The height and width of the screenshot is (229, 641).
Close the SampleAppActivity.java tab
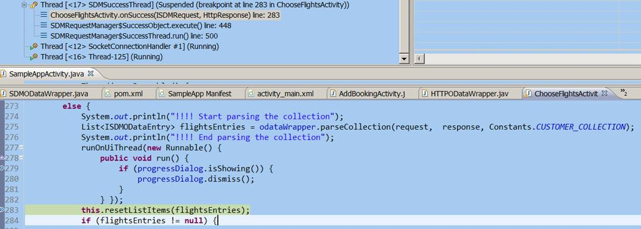click(x=91, y=74)
